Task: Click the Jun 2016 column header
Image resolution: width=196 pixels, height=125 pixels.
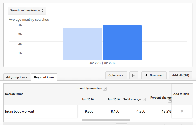Action: click(x=113, y=99)
